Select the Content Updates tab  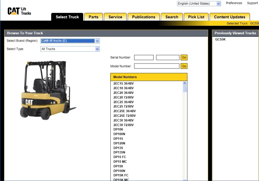pyautogui.click(x=229, y=17)
